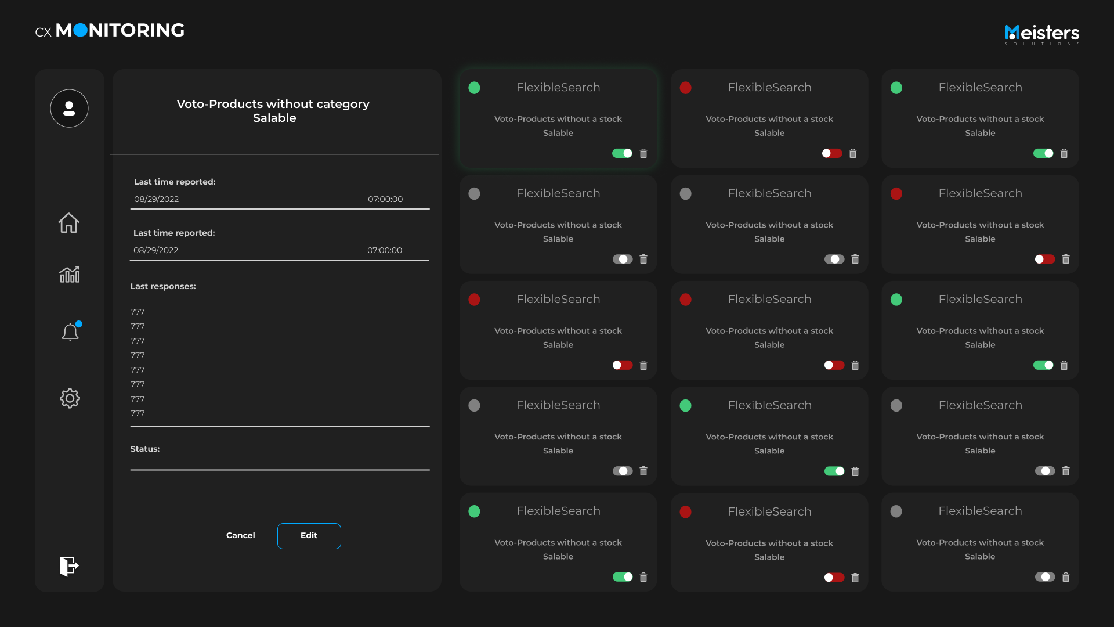1114x627 pixels.
Task: Click the Status input field
Action: (x=280, y=462)
